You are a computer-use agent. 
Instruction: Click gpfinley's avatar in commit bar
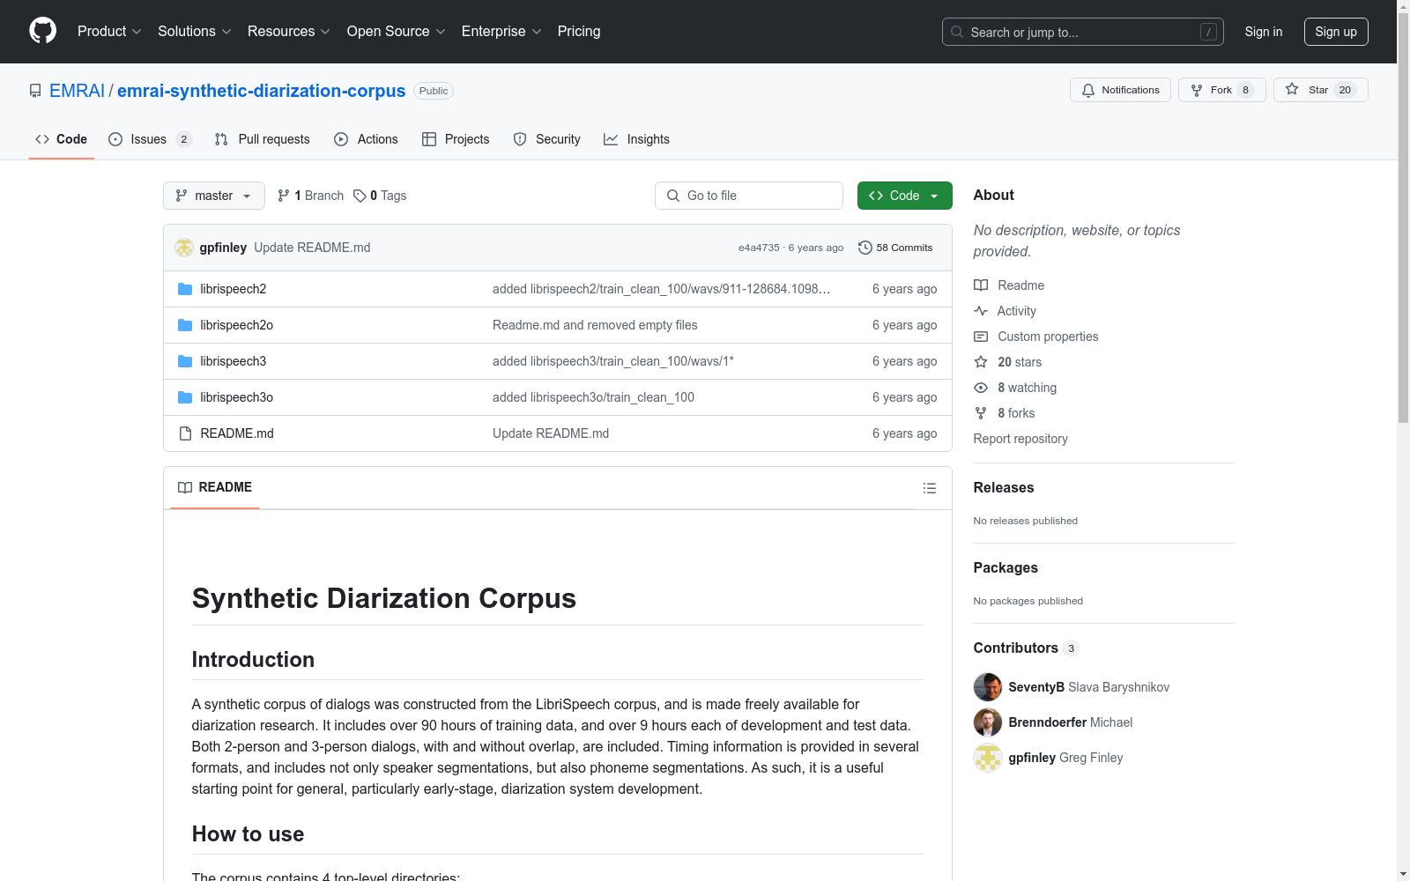tap(184, 248)
